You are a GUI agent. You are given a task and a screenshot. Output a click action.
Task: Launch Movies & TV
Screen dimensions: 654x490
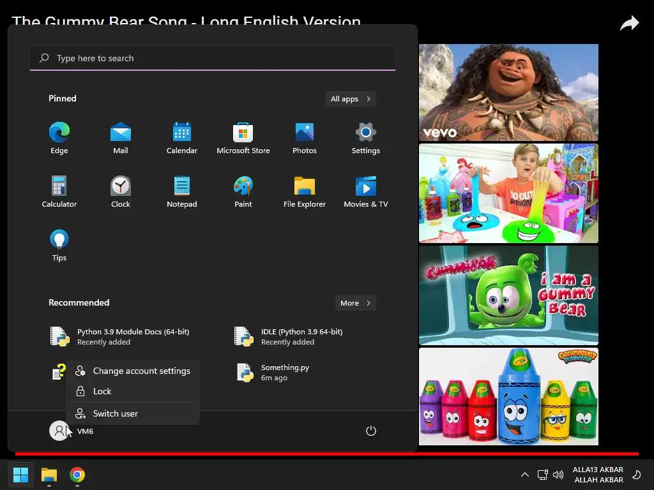366,191
